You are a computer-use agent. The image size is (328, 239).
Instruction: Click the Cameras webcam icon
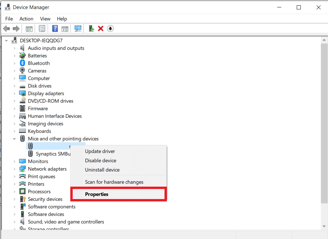22,70
